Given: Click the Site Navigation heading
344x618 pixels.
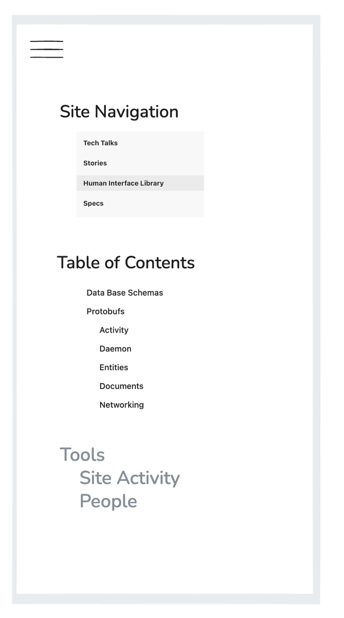Looking at the screenshot, I should pyautogui.click(x=119, y=112).
